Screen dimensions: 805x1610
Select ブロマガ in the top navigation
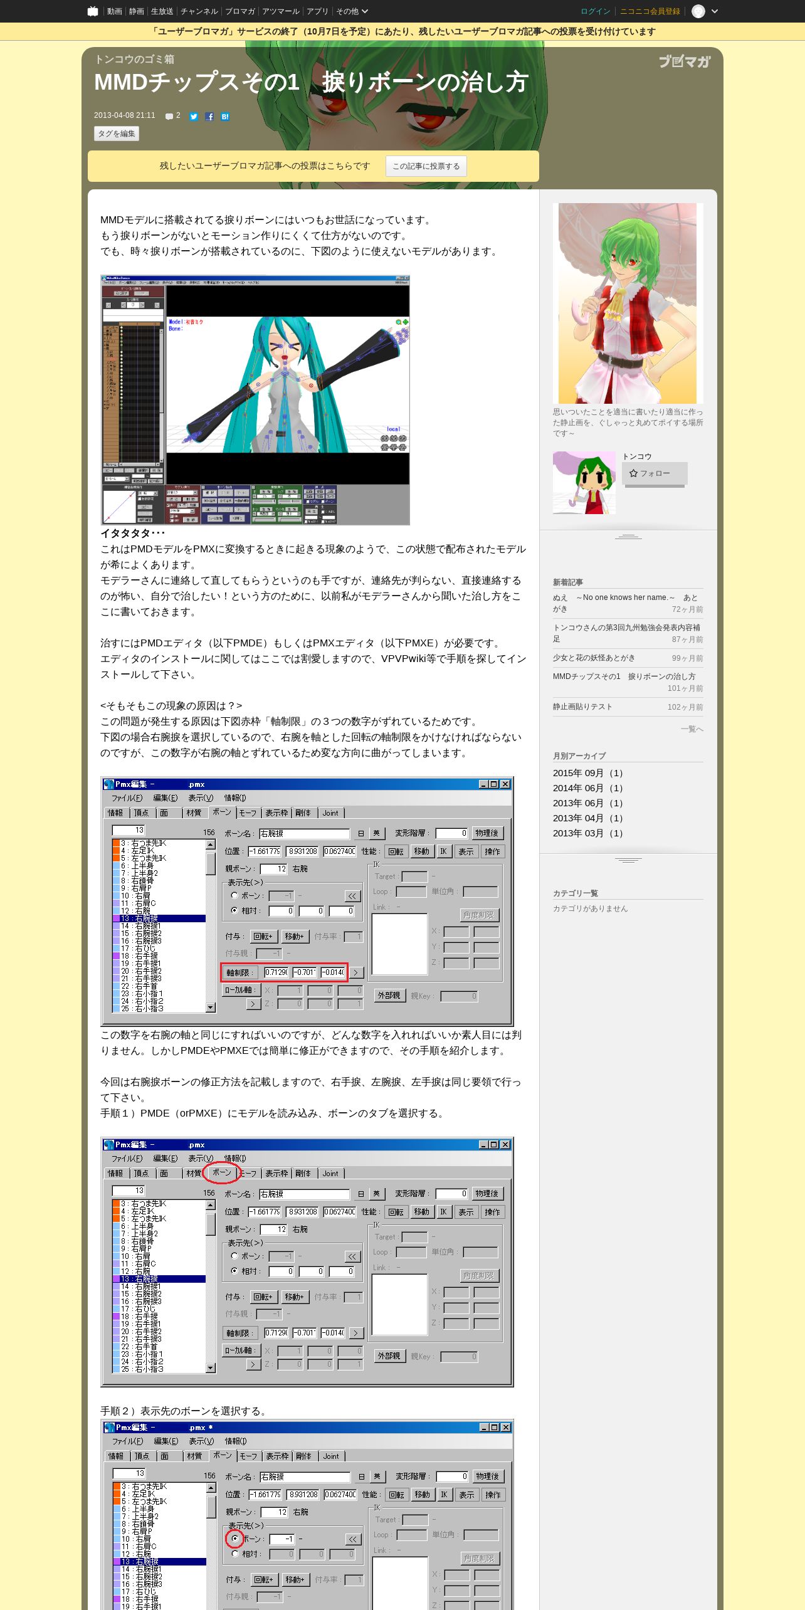click(239, 11)
